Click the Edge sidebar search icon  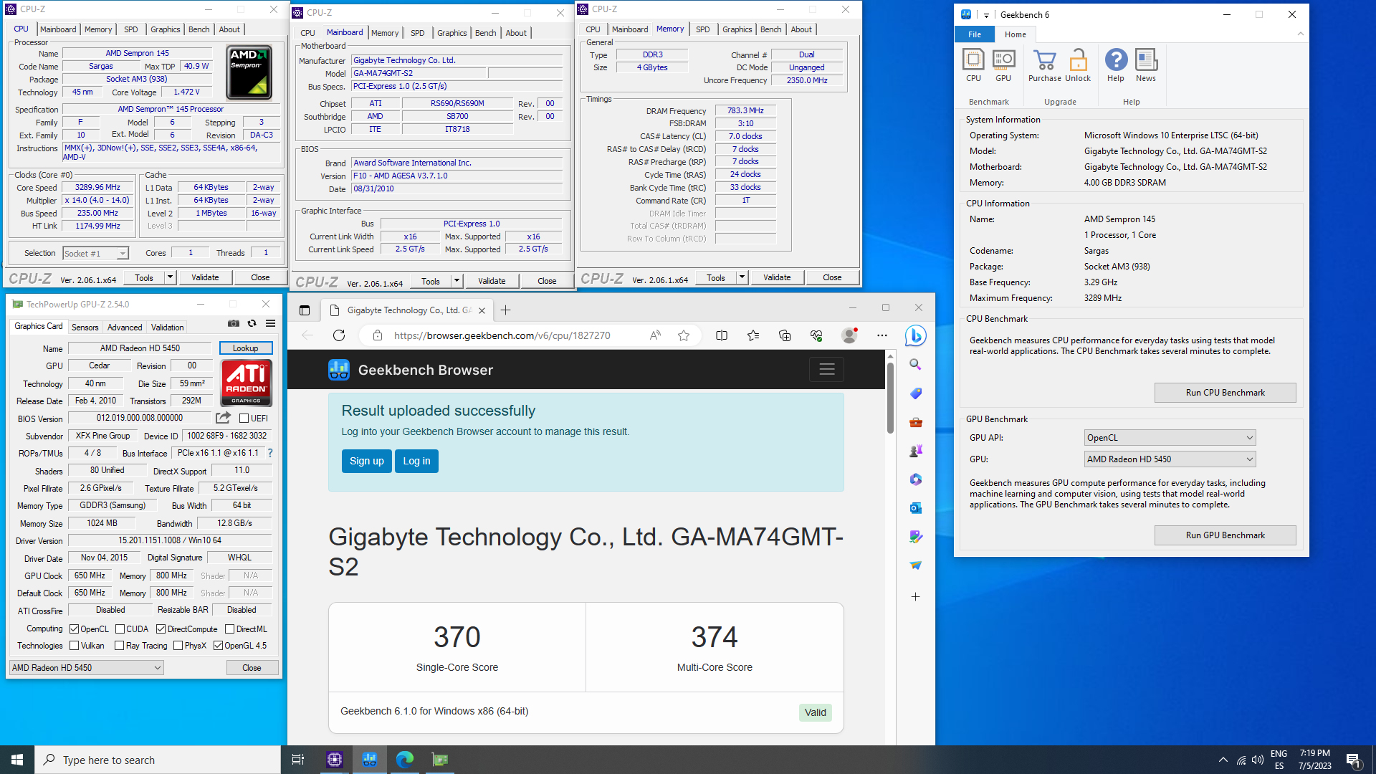coord(915,365)
